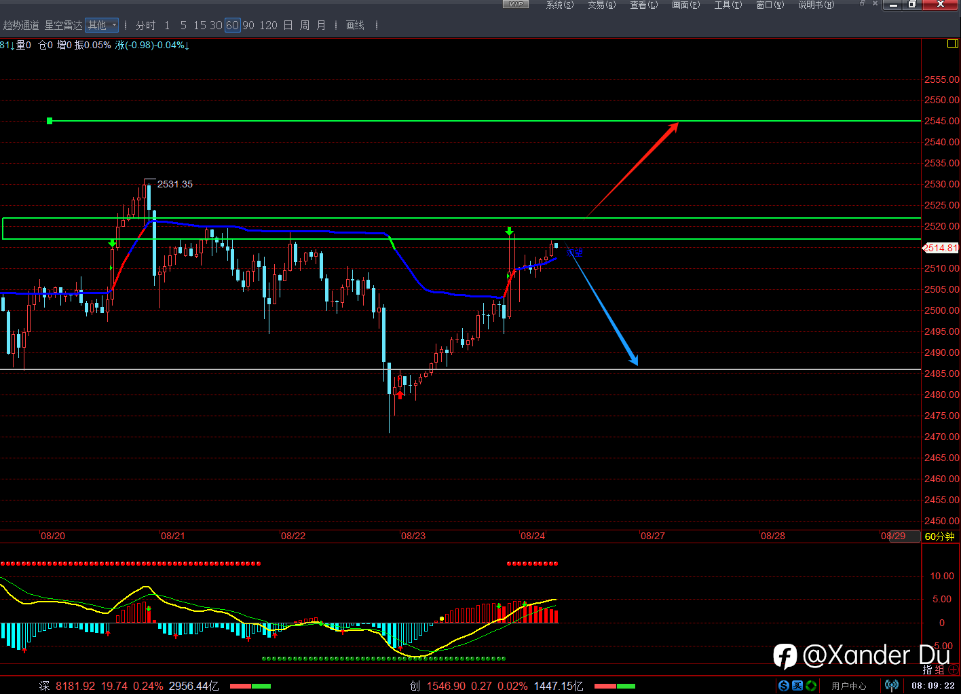This screenshot has width=961, height=694.
Task: Expand the 其他 dropdown
Action: pyautogui.click(x=102, y=25)
